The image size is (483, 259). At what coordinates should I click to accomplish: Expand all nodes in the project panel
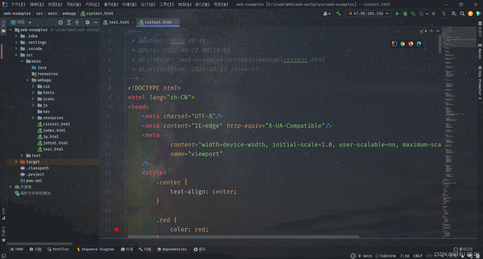coord(69,22)
